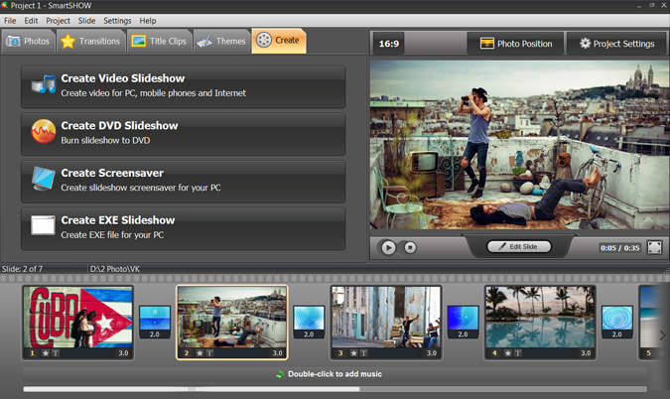Click the star icon on slide 2
Image resolution: width=670 pixels, height=399 pixels.
tap(200, 353)
